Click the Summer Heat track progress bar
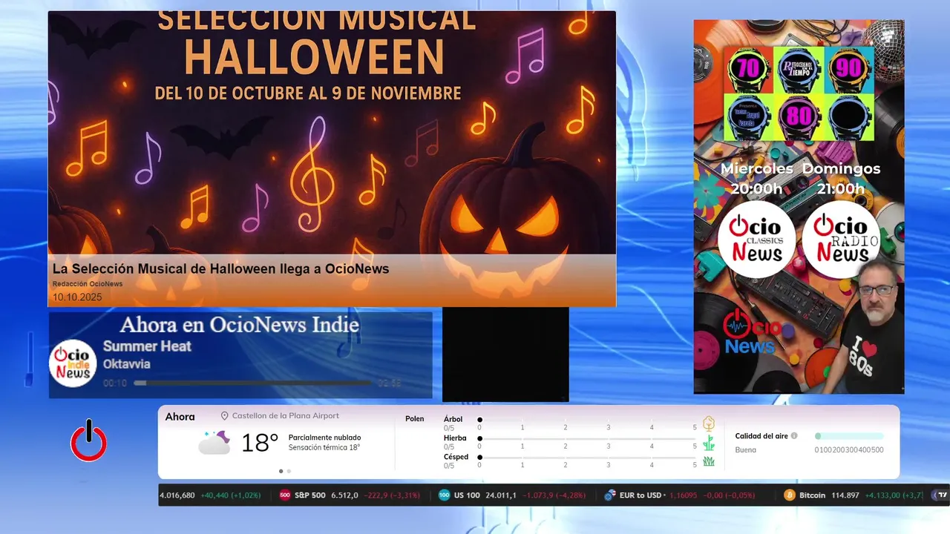The width and height of the screenshot is (950, 534). click(252, 383)
